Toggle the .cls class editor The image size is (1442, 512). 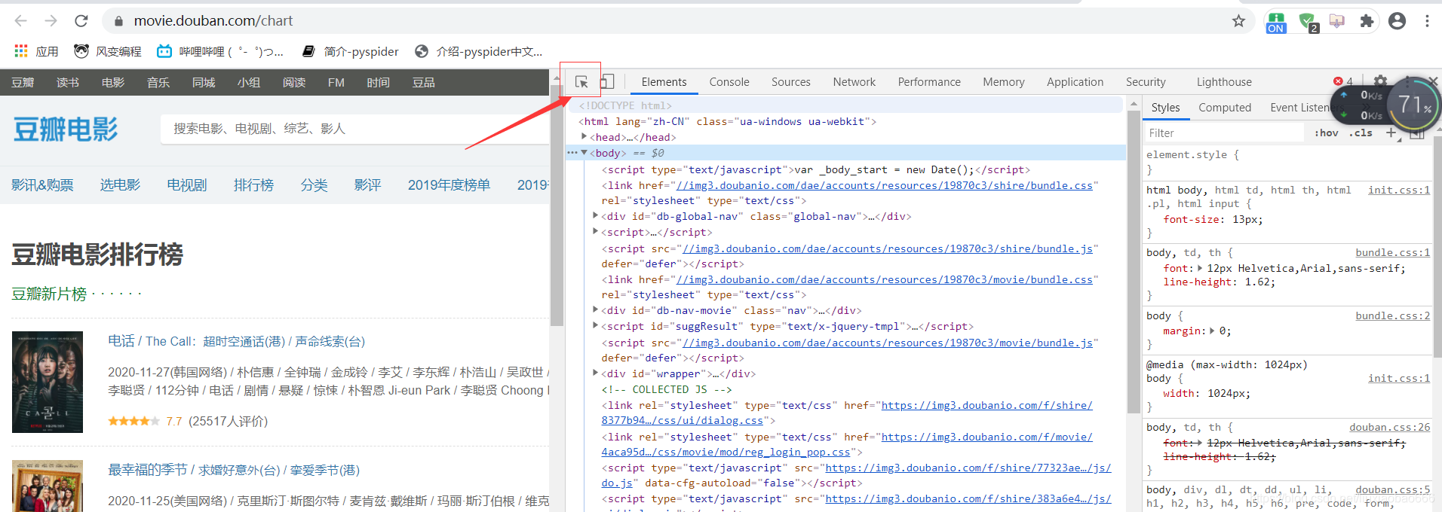click(x=1361, y=133)
